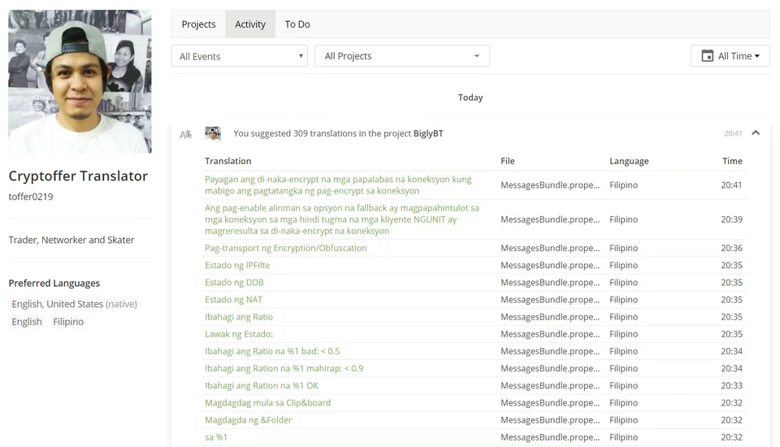Screen dimensions: 780x447
Task: Open the BiglyBT project link
Action: tap(428, 133)
